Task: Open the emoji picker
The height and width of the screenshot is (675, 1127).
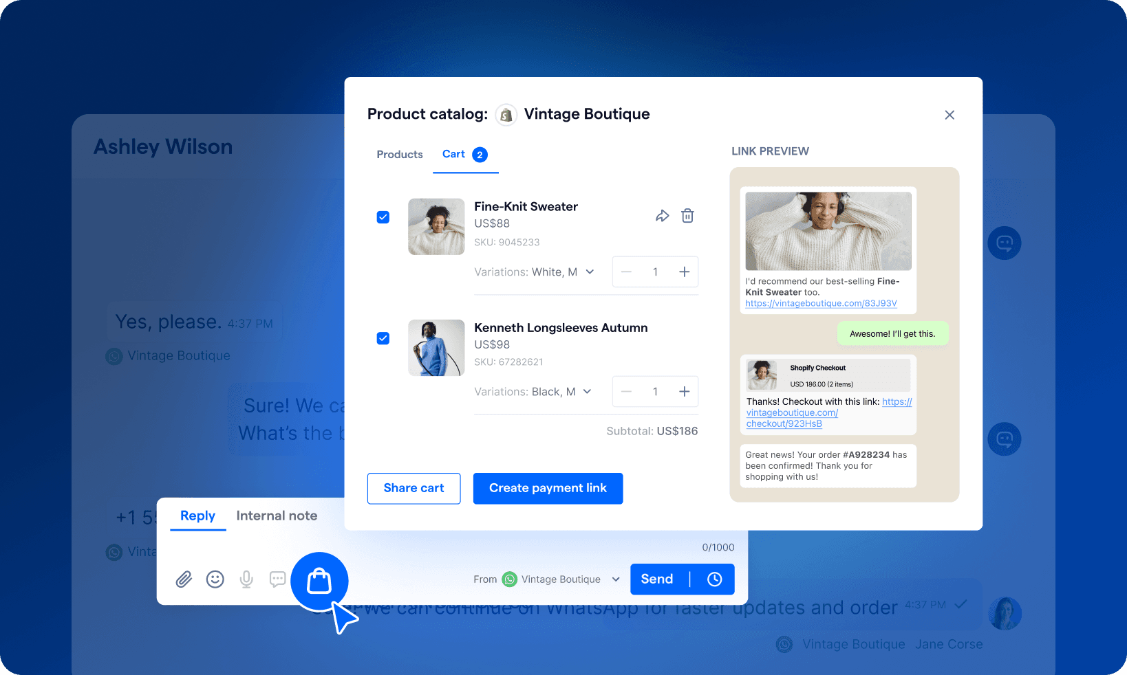Action: [215, 579]
